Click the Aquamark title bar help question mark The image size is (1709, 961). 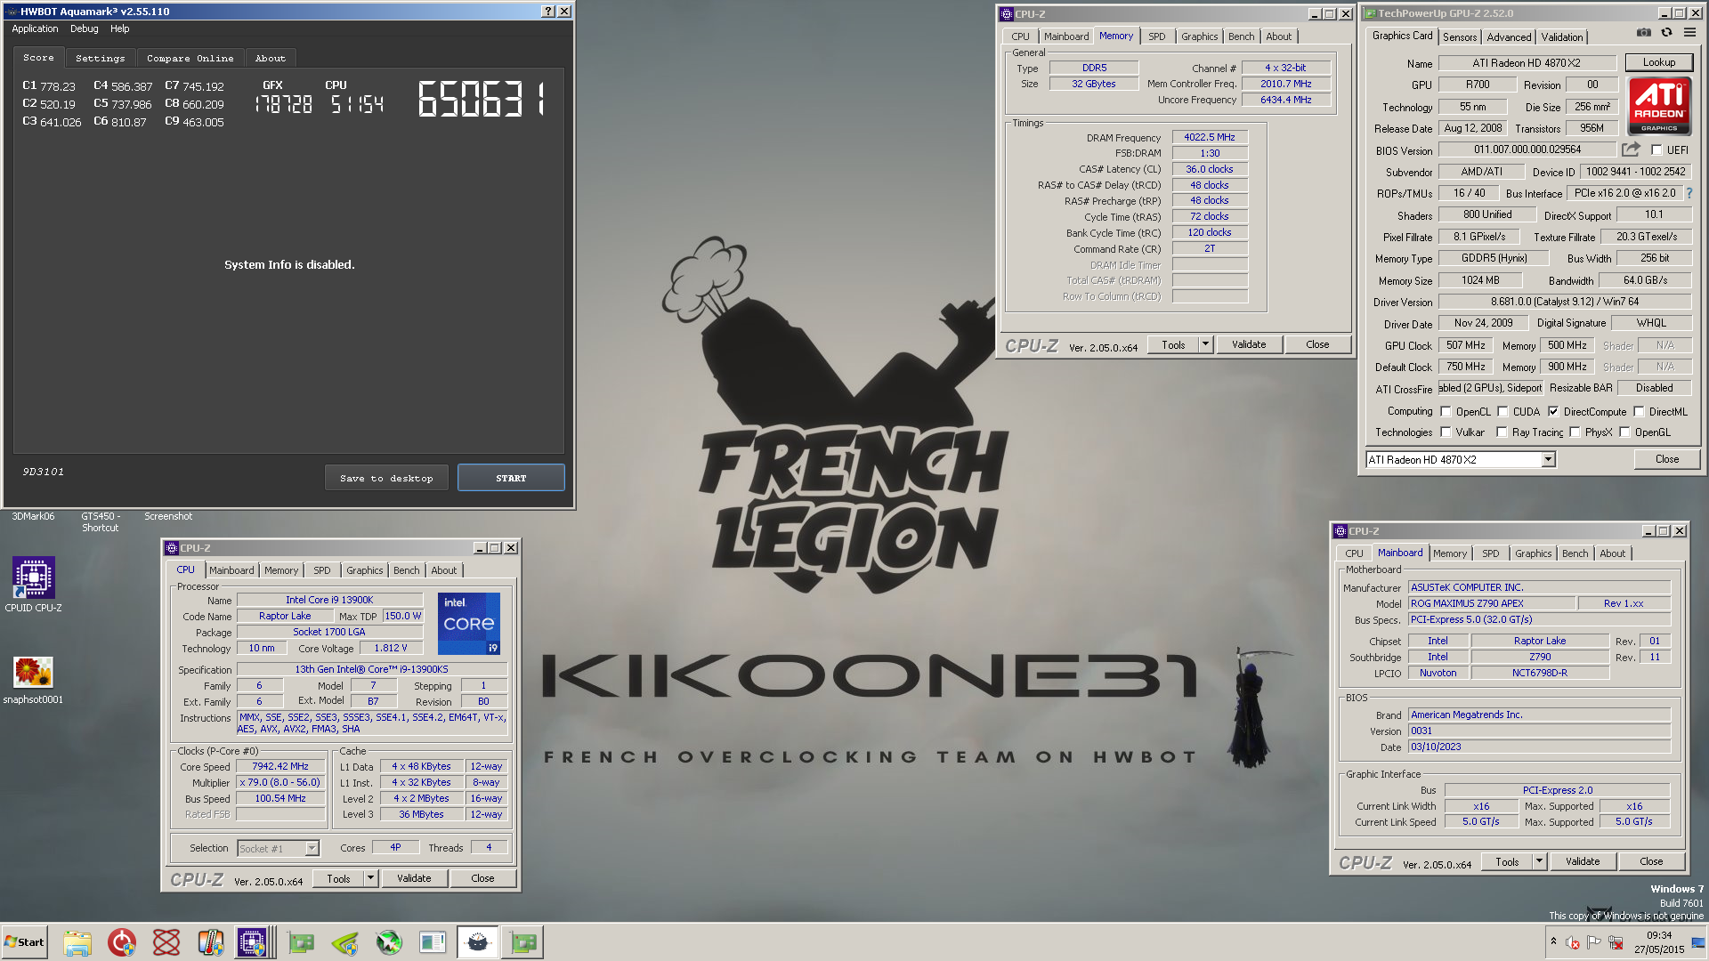[548, 12]
